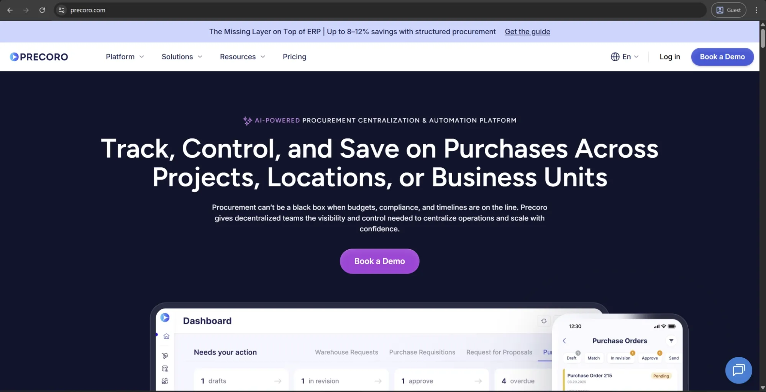This screenshot has height=392, width=766.
Task: Click the Pending status badge
Action: coord(661,376)
